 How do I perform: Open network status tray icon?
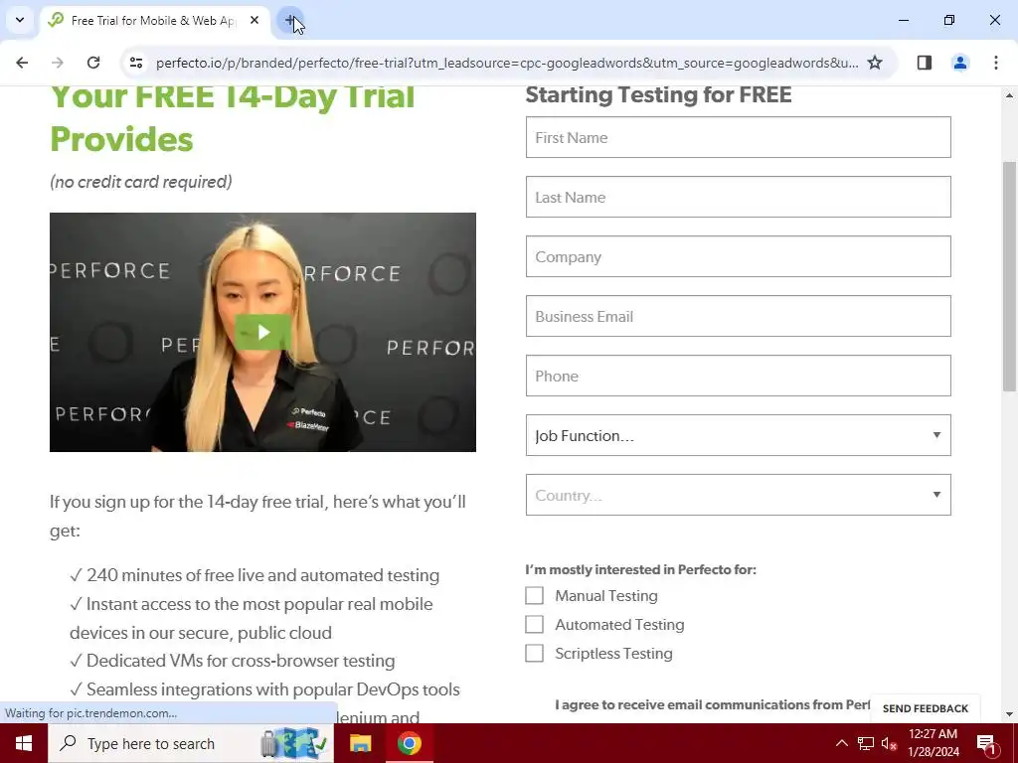[866, 743]
